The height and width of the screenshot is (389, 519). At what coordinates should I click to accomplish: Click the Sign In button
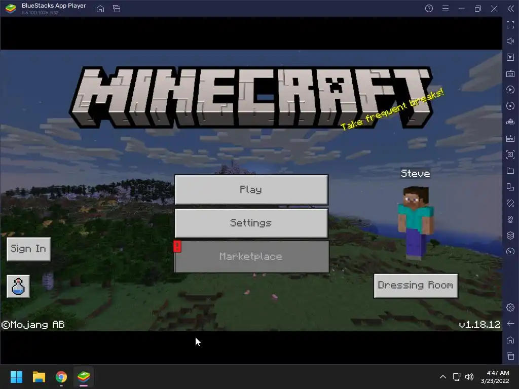[28, 249]
